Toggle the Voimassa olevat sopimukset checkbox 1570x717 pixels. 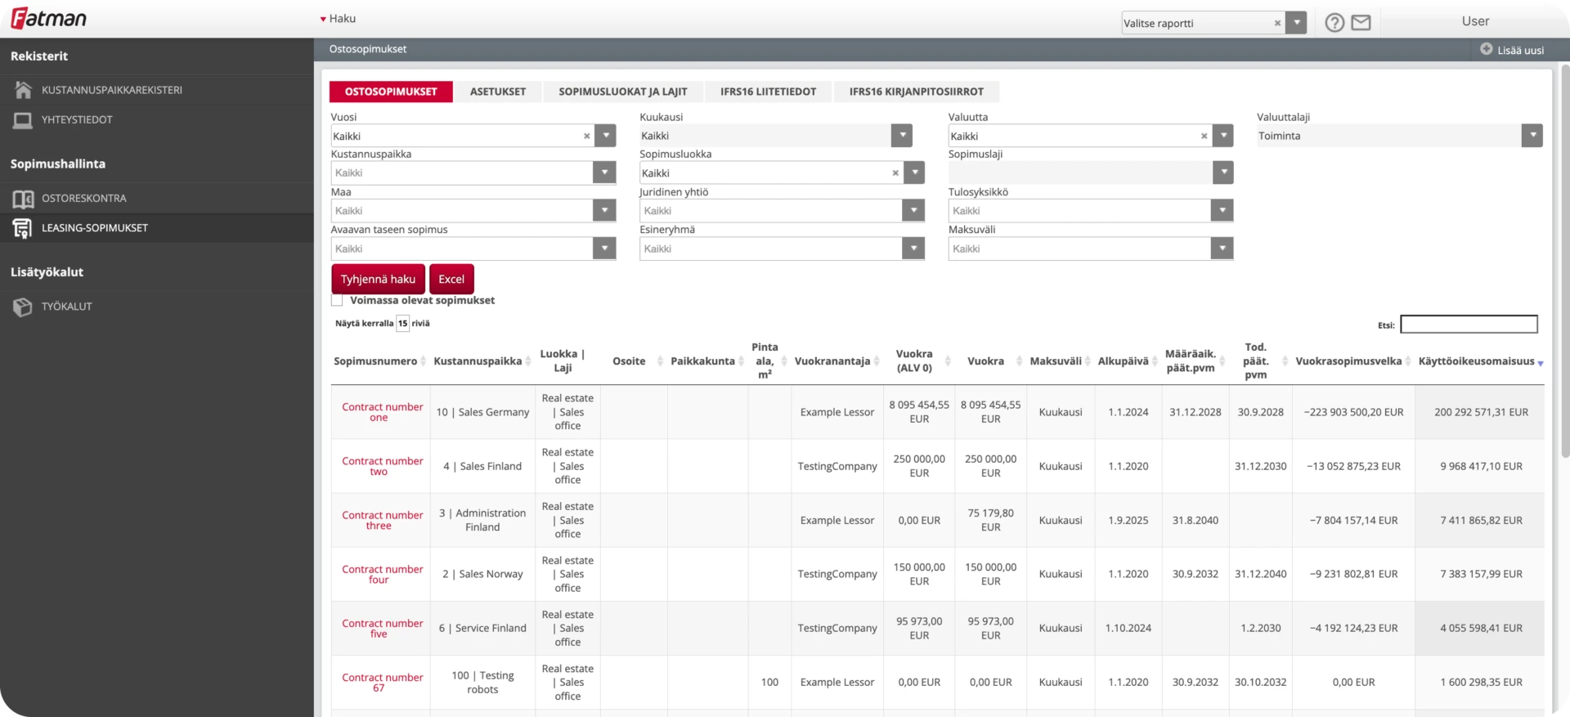click(x=337, y=301)
